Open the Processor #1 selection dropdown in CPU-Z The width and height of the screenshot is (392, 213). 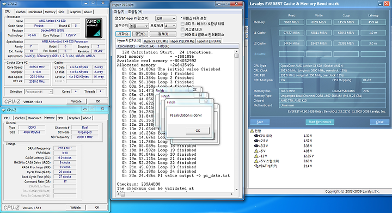point(39,92)
